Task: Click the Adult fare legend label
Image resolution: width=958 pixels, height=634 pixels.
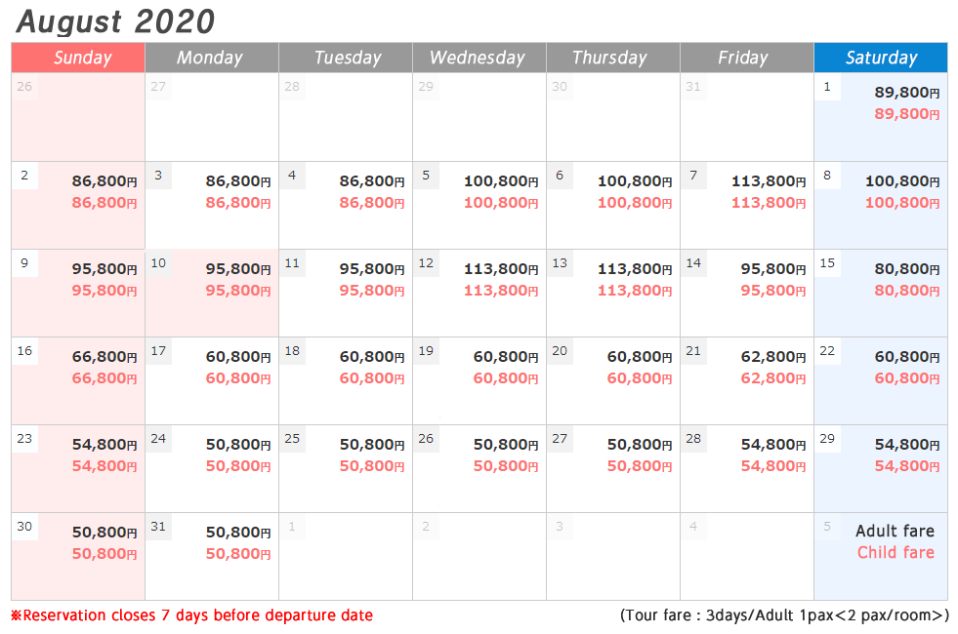Action: pos(896,531)
